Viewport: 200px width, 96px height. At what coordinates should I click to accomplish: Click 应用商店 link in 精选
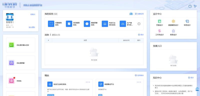139,75
